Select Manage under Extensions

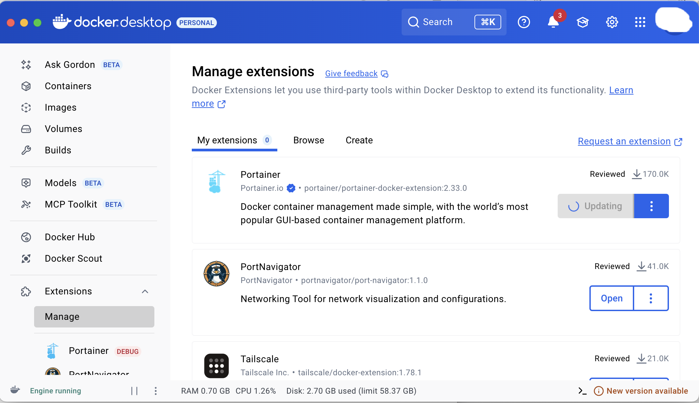[x=94, y=317]
